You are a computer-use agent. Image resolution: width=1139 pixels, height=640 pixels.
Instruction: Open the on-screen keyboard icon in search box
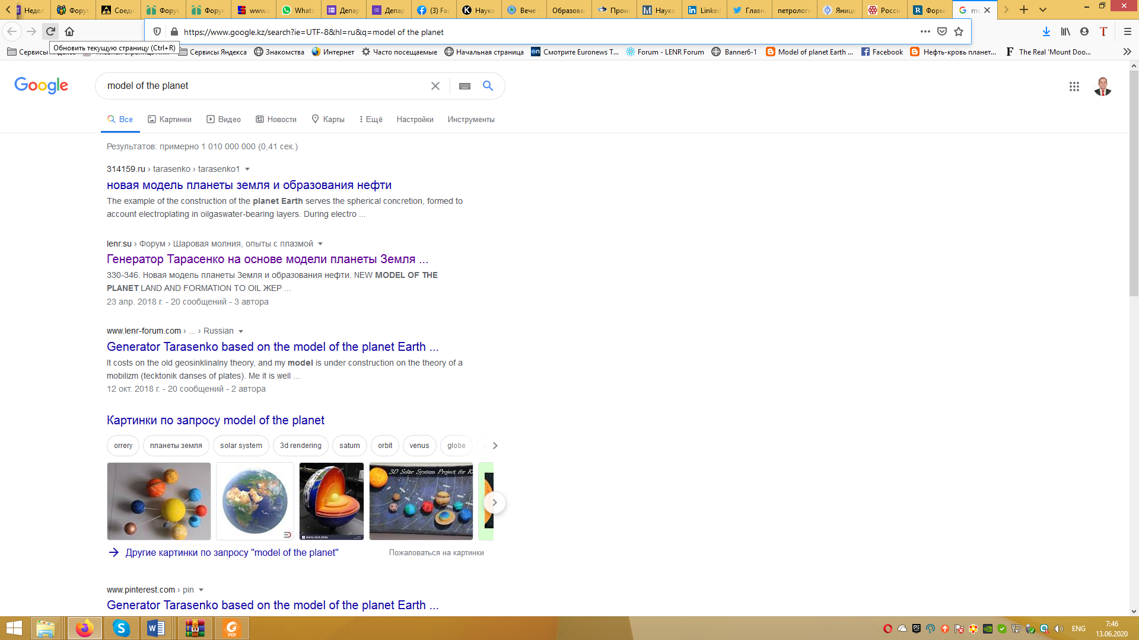(x=464, y=86)
